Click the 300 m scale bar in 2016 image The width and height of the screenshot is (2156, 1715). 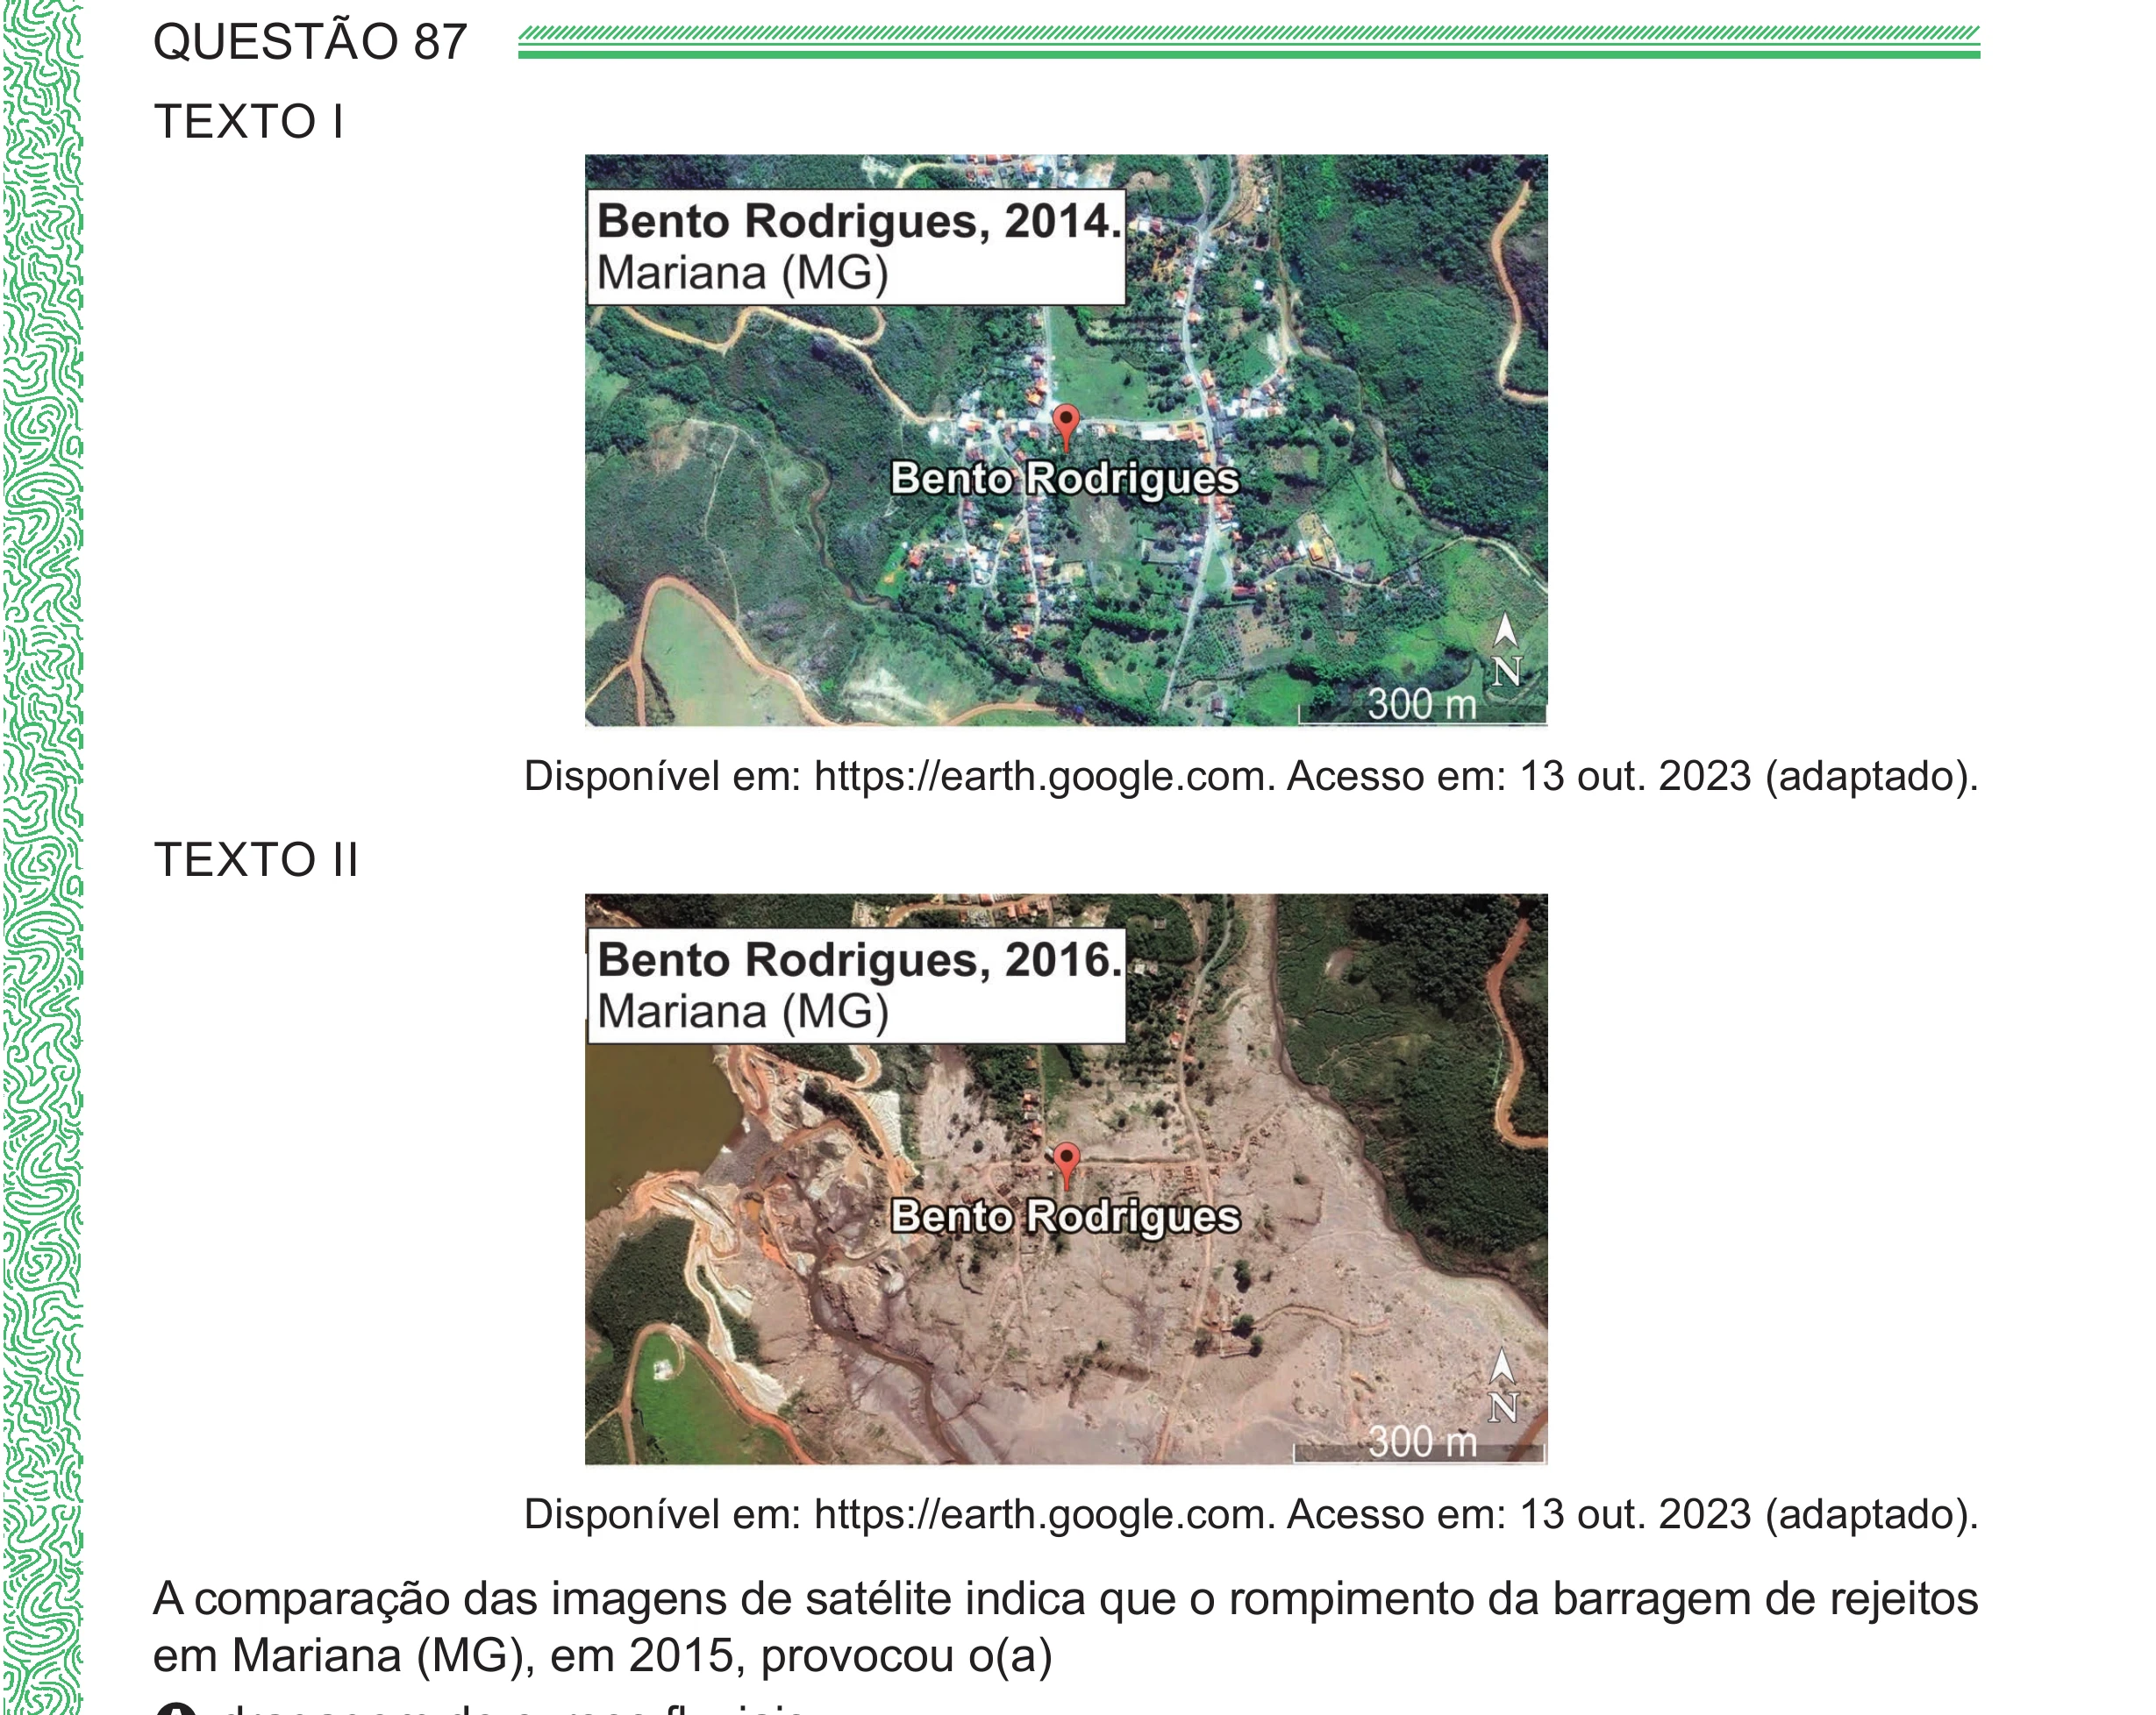pyautogui.click(x=1420, y=1443)
